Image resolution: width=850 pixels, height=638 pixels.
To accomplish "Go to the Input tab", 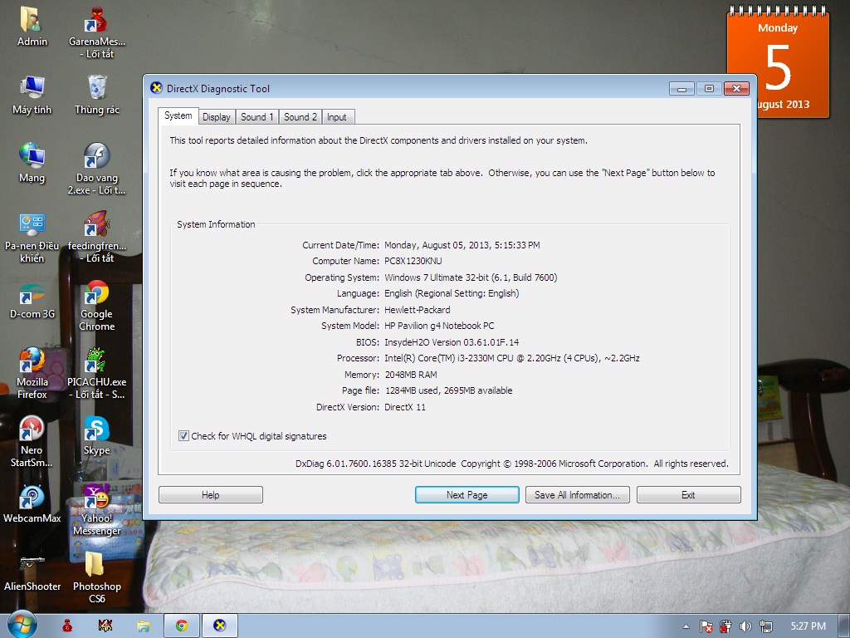I will tap(337, 117).
